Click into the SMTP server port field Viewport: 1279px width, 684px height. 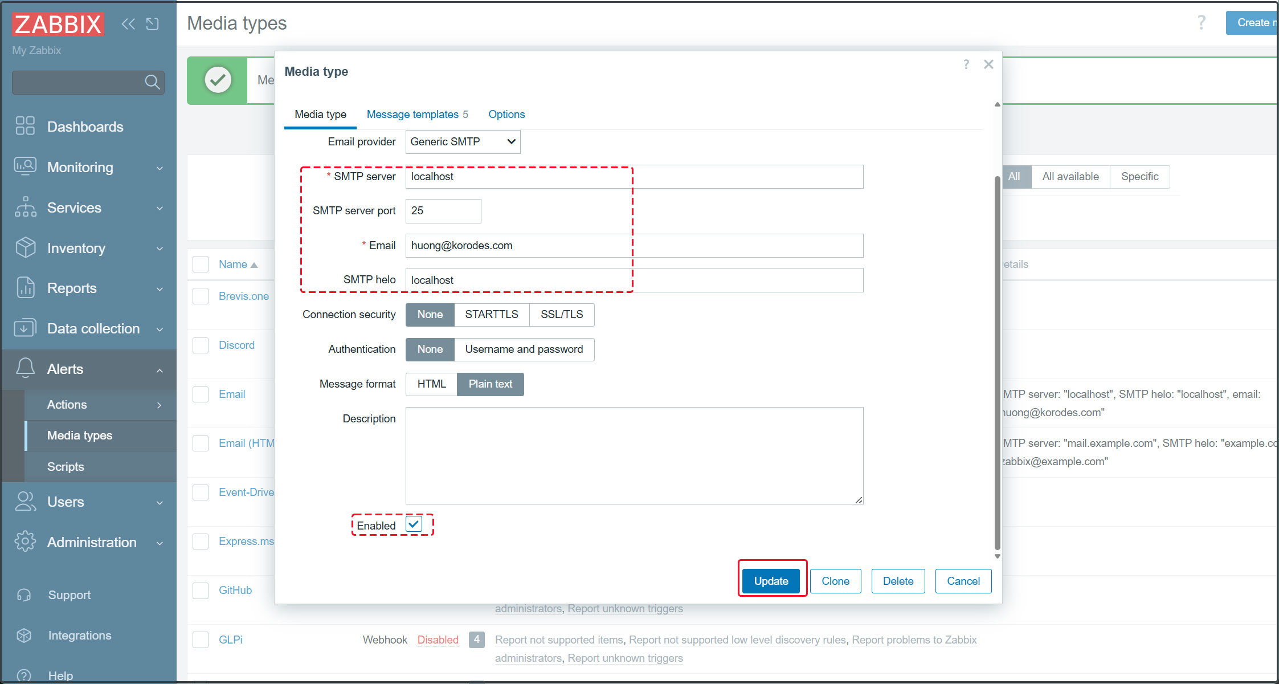pos(443,211)
